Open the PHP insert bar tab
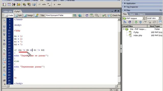This screenshot has height=91, width=163. coord(42,1)
